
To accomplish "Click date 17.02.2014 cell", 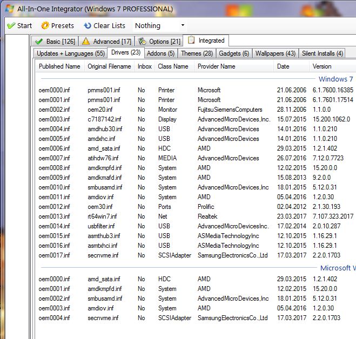I will point(292,226).
